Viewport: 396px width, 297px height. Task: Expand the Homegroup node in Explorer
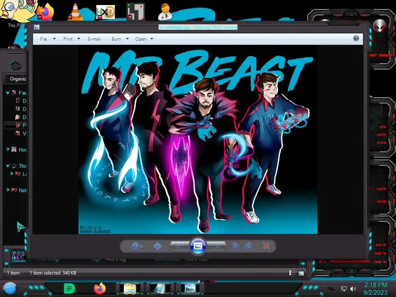[8, 149]
